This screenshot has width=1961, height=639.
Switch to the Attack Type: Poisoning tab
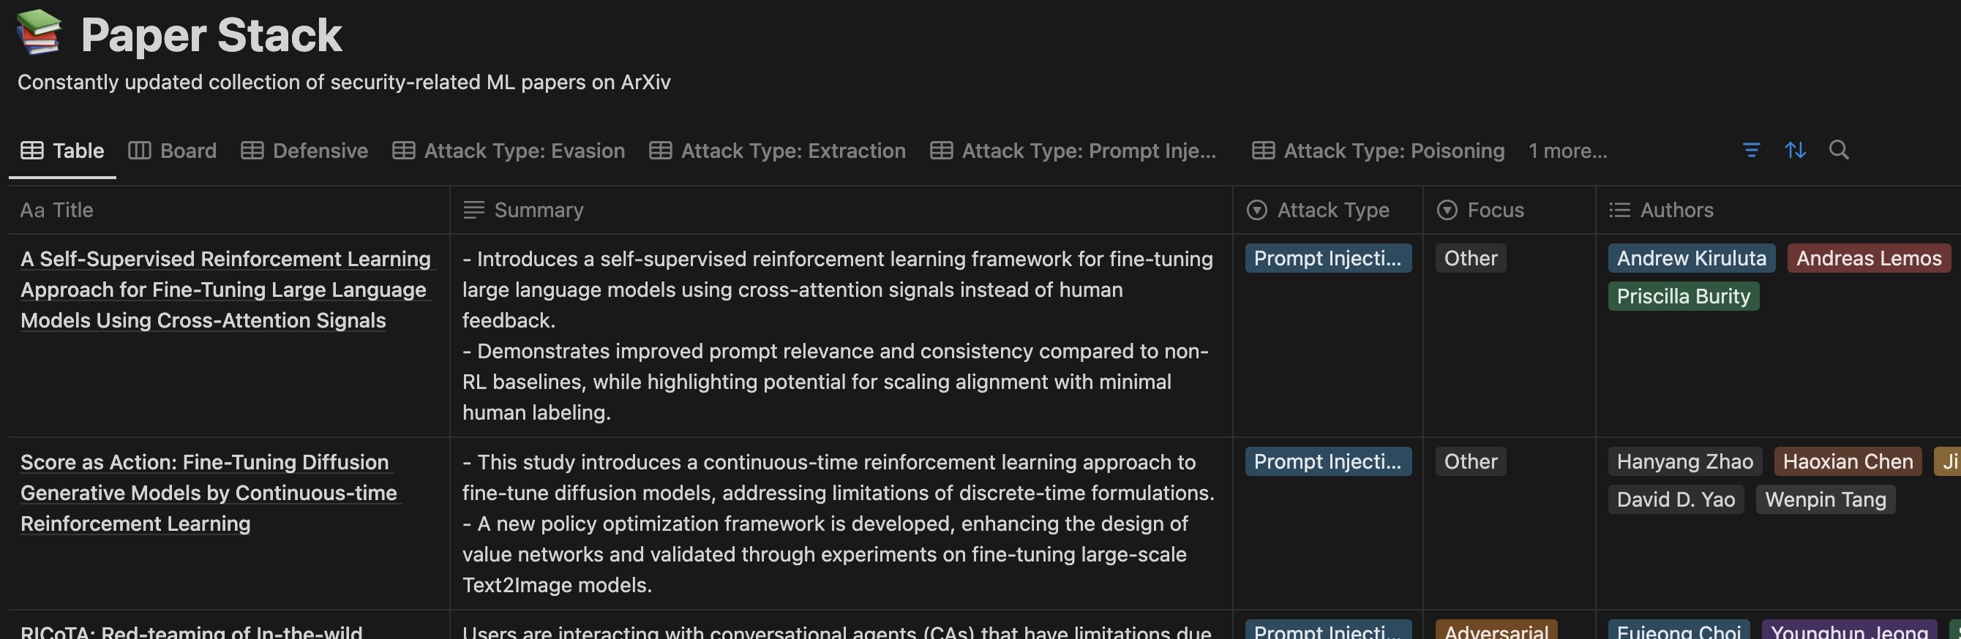[x=1378, y=151]
